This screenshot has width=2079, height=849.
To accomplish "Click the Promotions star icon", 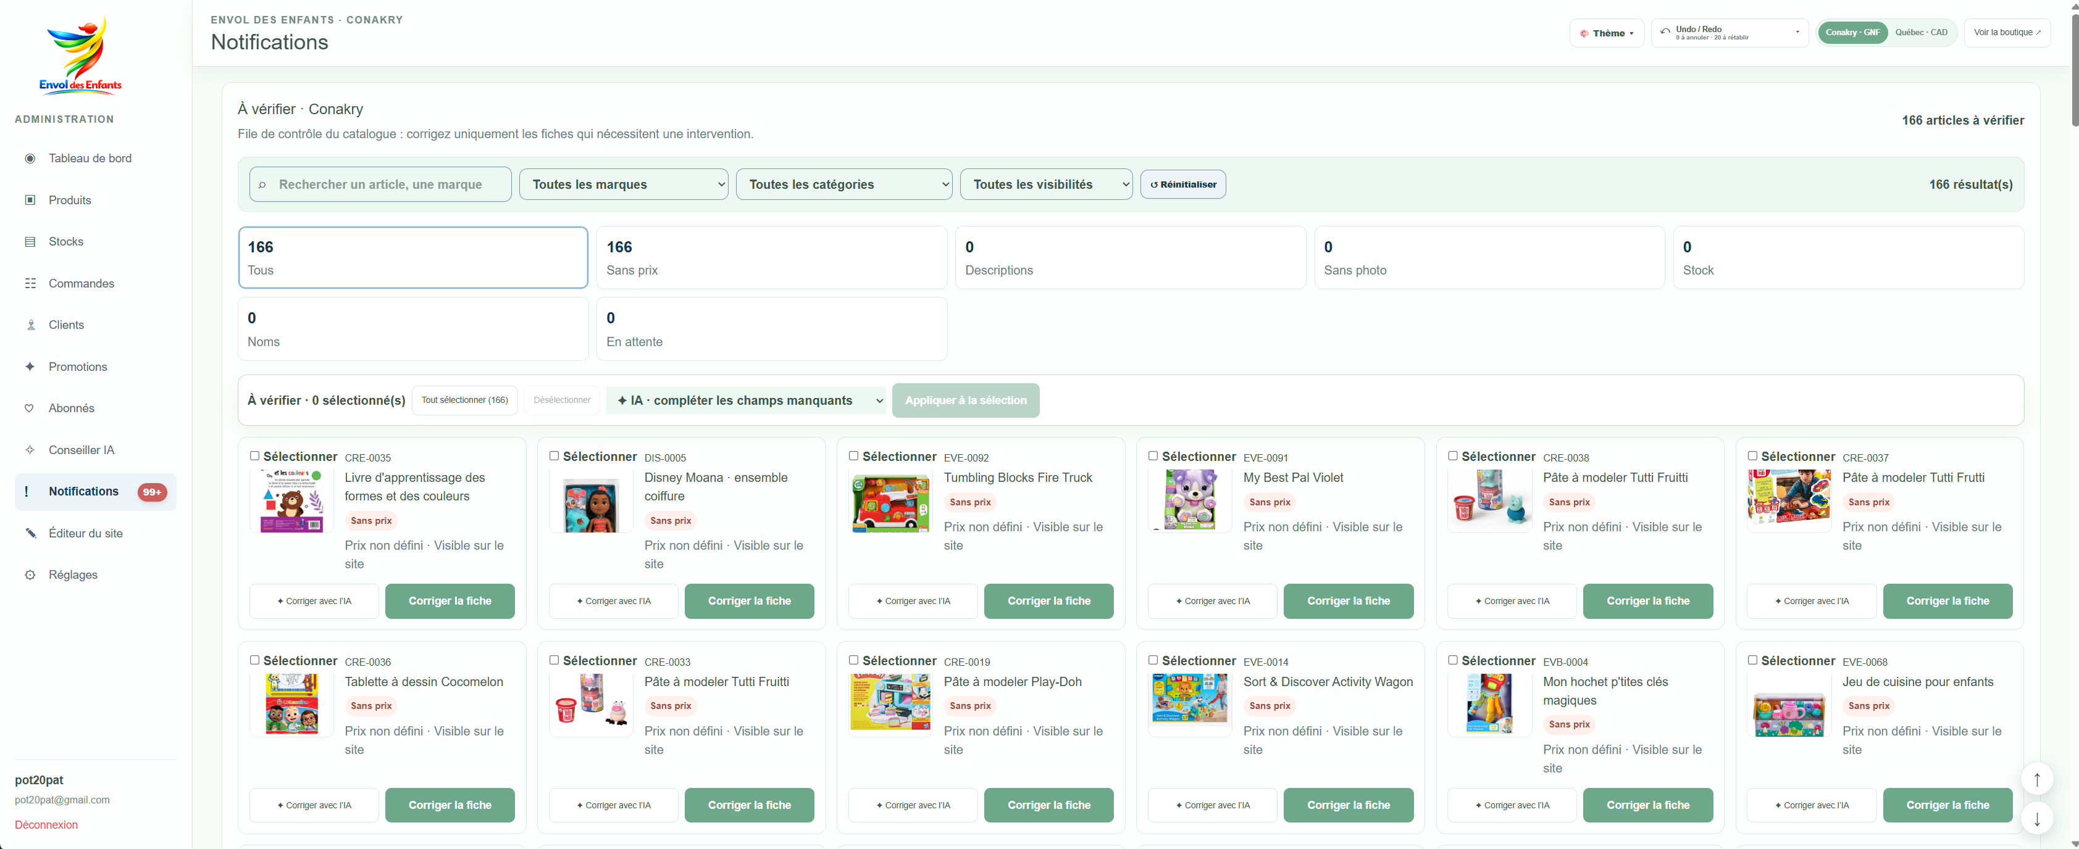I will click(x=30, y=367).
